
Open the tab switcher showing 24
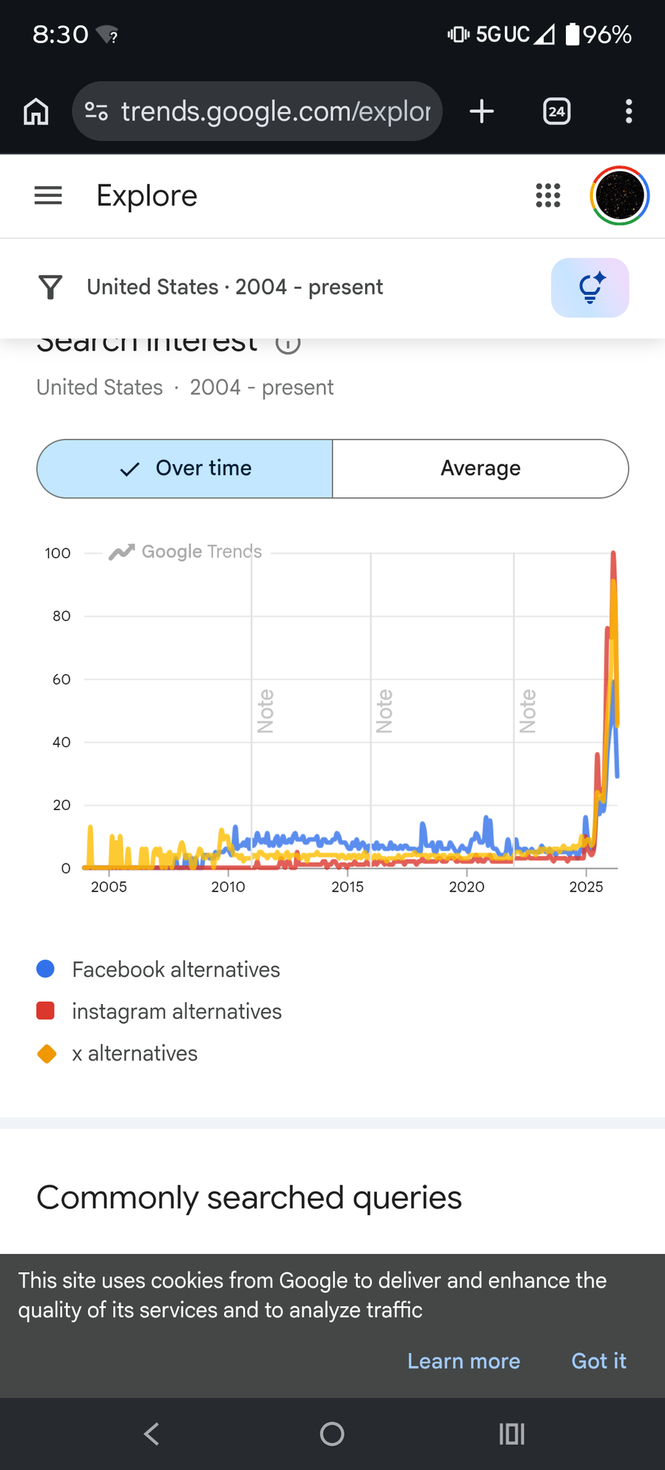click(x=557, y=112)
